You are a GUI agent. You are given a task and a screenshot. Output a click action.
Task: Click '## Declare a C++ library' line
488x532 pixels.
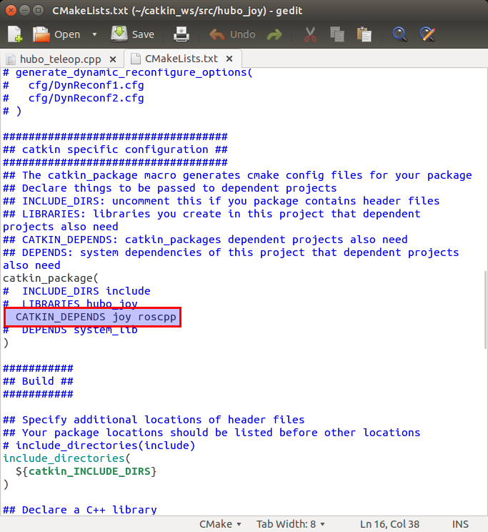pos(80,510)
